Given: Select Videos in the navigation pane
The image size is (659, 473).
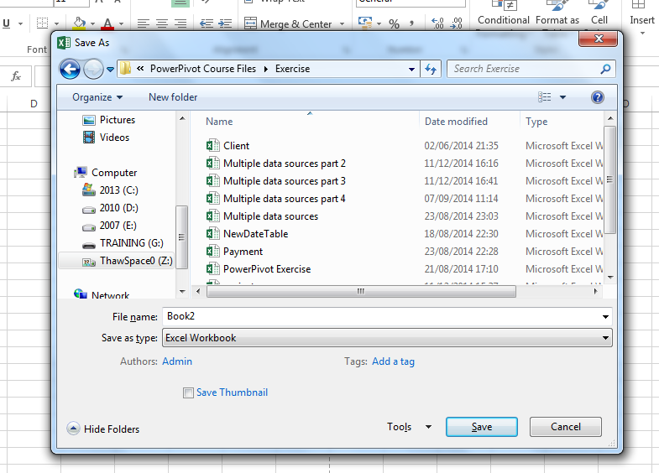Looking at the screenshot, I should [107, 138].
